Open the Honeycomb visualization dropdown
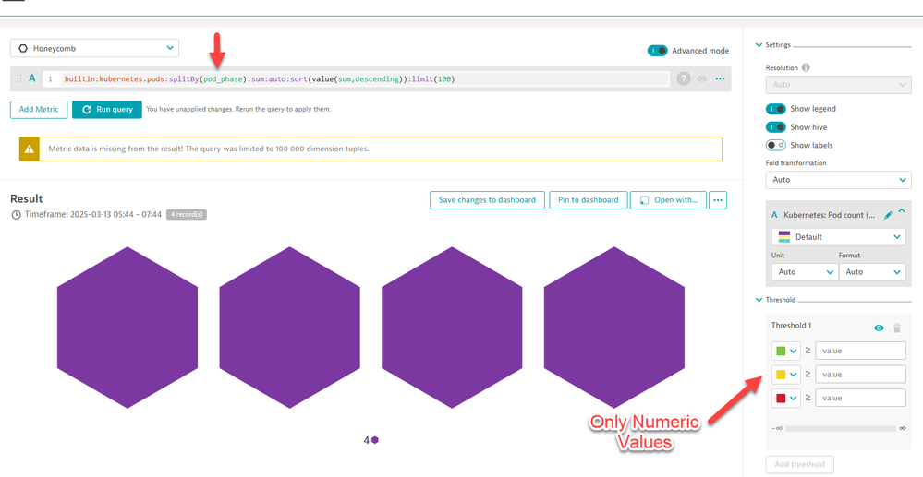923x477 pixels. 94,48
